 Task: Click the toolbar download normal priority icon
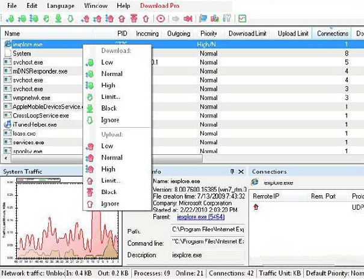point(22,18)
